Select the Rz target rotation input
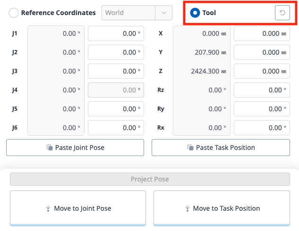The height and width of the screenshot is (231, 299). pyautogui.click(x=262, y=90)
